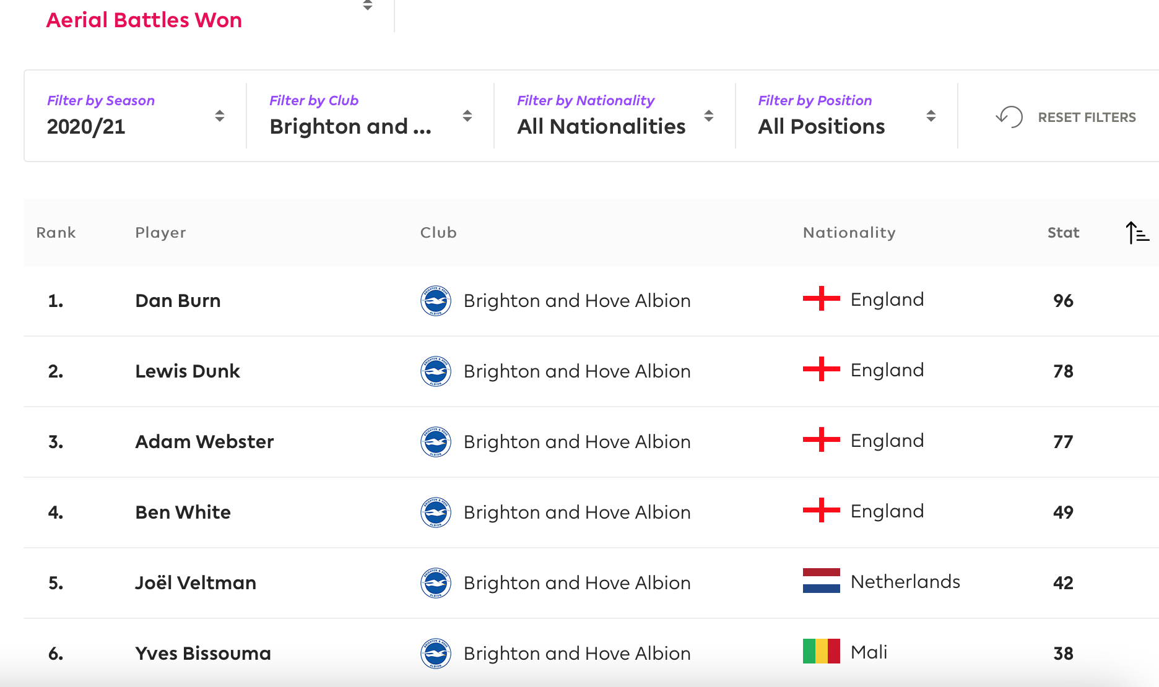Open Lewis Dunk's player page
Viewport: 1159px width, 687px height.
[x=188, y=371]
